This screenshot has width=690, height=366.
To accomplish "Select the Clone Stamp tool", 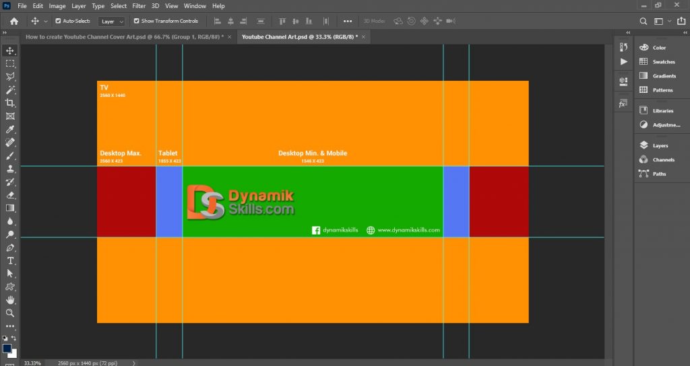I will [10, 169].
